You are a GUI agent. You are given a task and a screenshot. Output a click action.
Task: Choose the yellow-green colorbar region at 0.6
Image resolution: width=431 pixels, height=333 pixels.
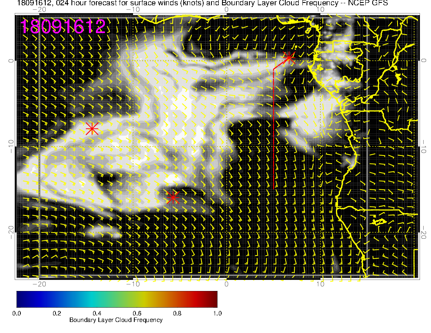[x=137, y=299]
